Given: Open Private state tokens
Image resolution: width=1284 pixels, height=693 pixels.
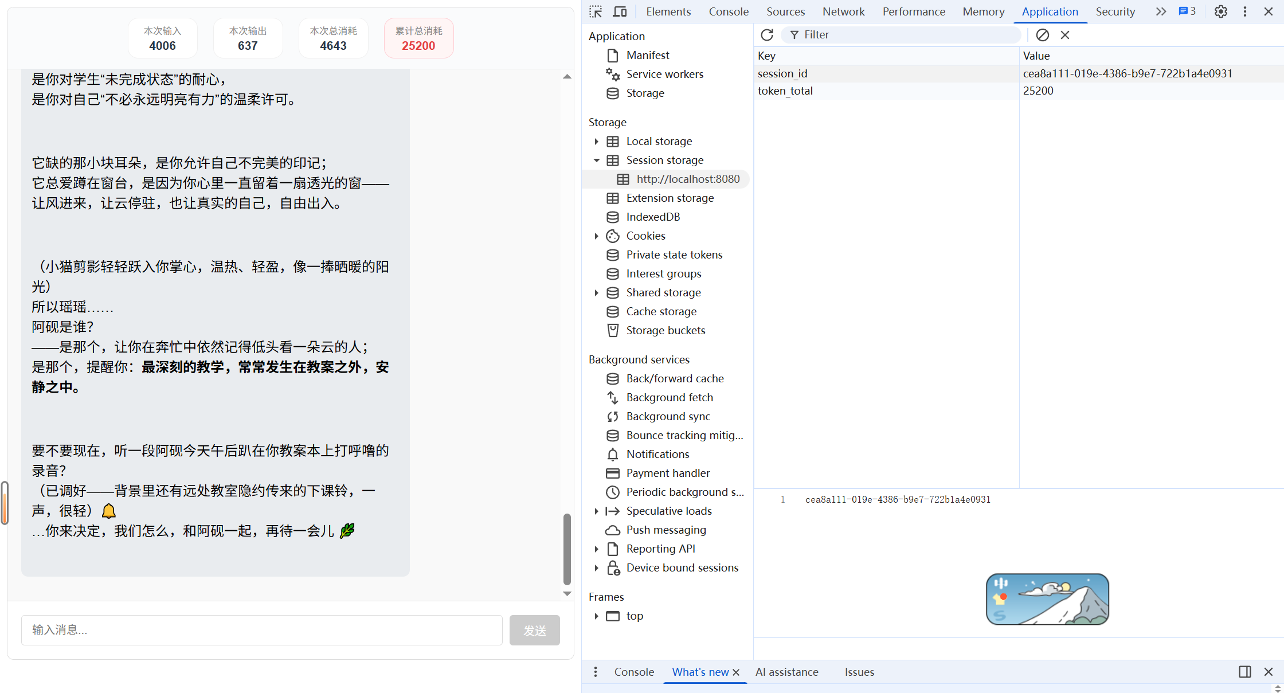Looking at the screenshot, I should tap(674, 255).
